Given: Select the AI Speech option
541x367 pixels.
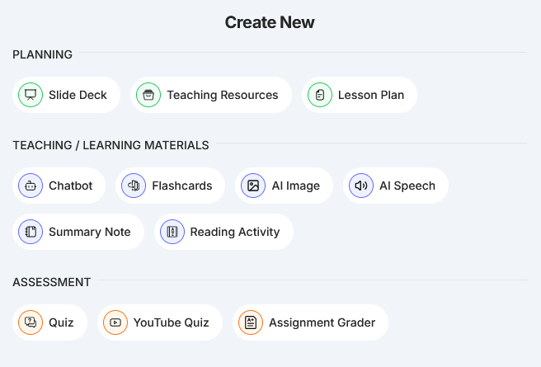Looking at the screenshot, I should tap(407, 186).
